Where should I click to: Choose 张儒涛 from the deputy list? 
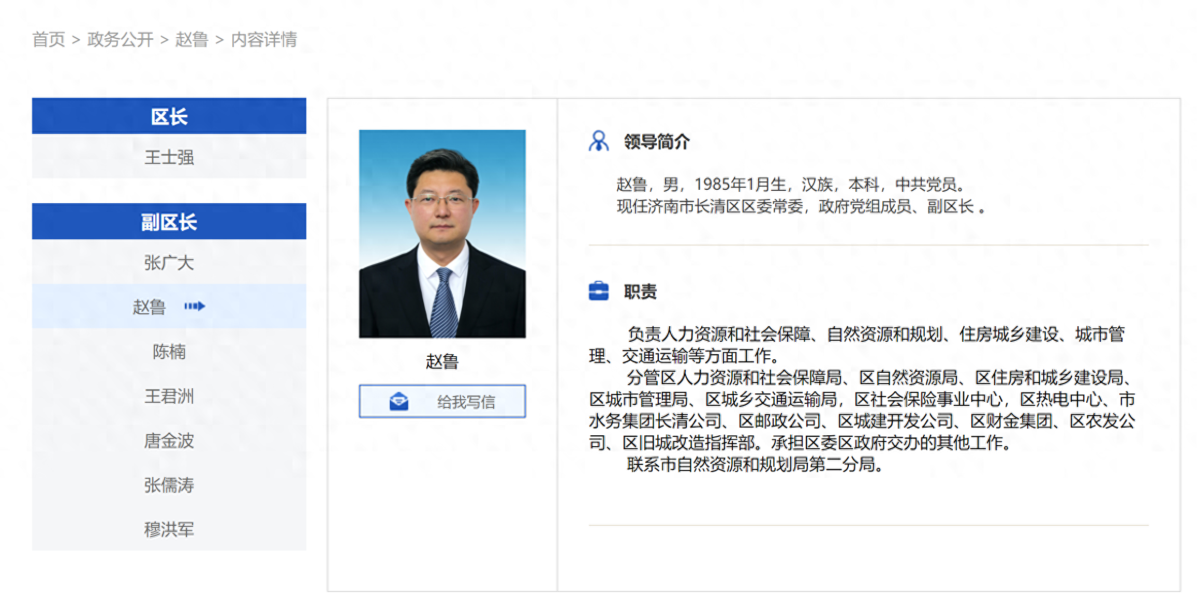tap(169, 485)
